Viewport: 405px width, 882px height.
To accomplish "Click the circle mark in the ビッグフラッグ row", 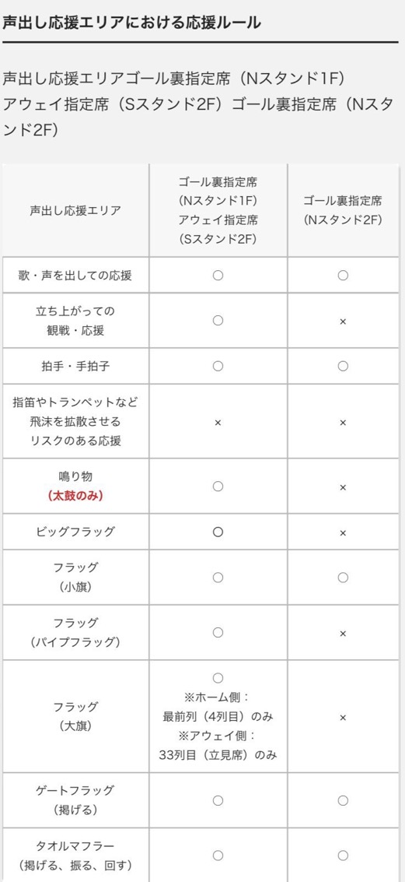I will (218, 532).
